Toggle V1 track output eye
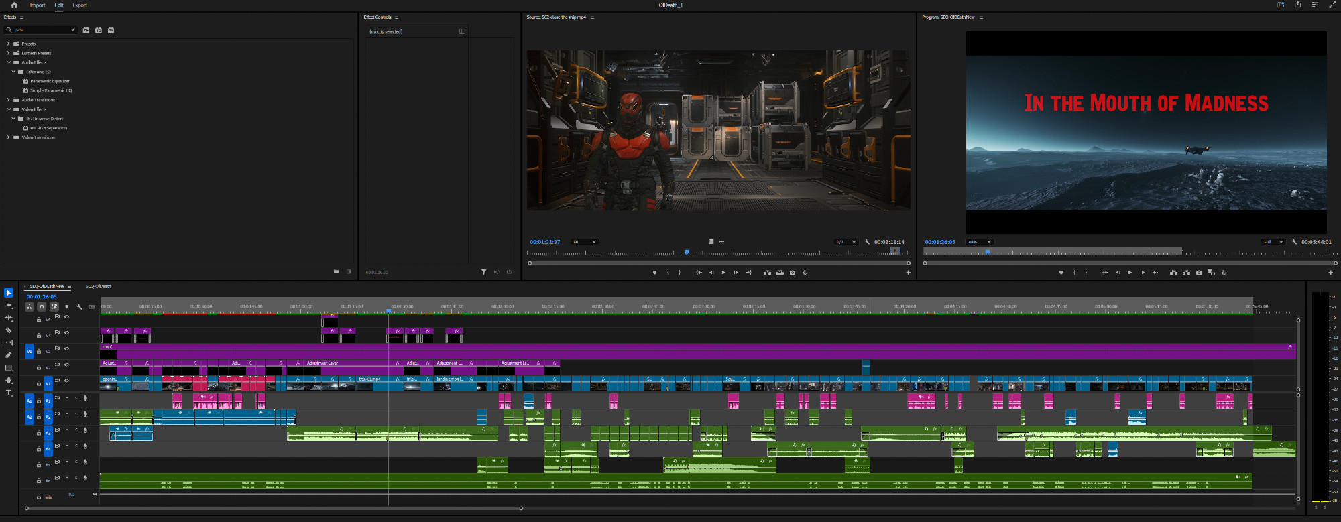Viewport: 1341px width, 522px height. 66,381
